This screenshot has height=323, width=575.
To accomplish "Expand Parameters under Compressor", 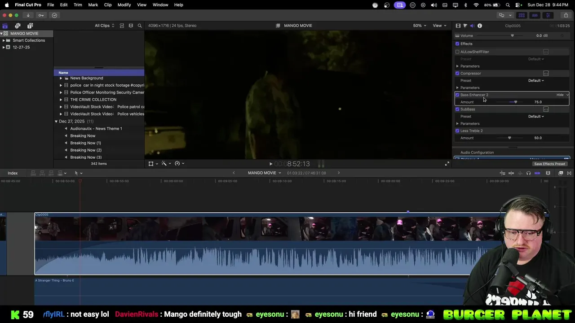I will coord(457,87).
